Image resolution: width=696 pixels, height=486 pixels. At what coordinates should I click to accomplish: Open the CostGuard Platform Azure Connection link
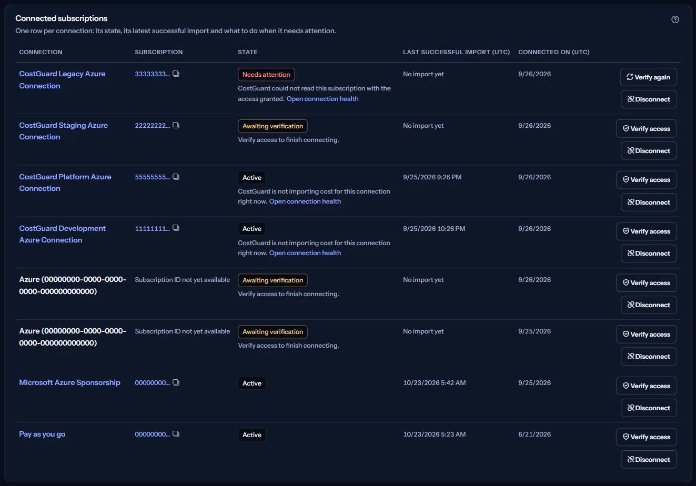click(x=65, y=183)
